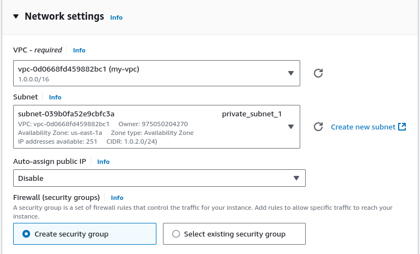Viewport: 420px width, 254px height.
Task: Follow the Create new subnet link
Action: [x=363, y=127]
